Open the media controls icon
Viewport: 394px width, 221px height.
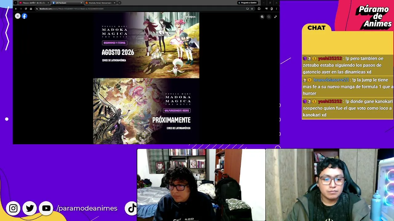point(266,9)
